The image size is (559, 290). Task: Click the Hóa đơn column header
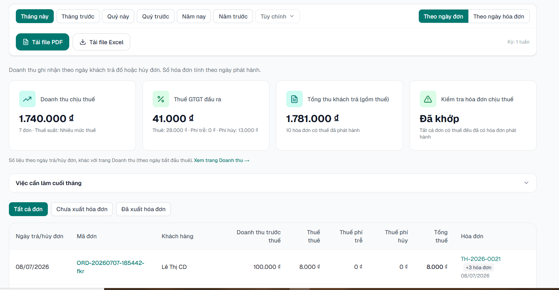point(472,236)
